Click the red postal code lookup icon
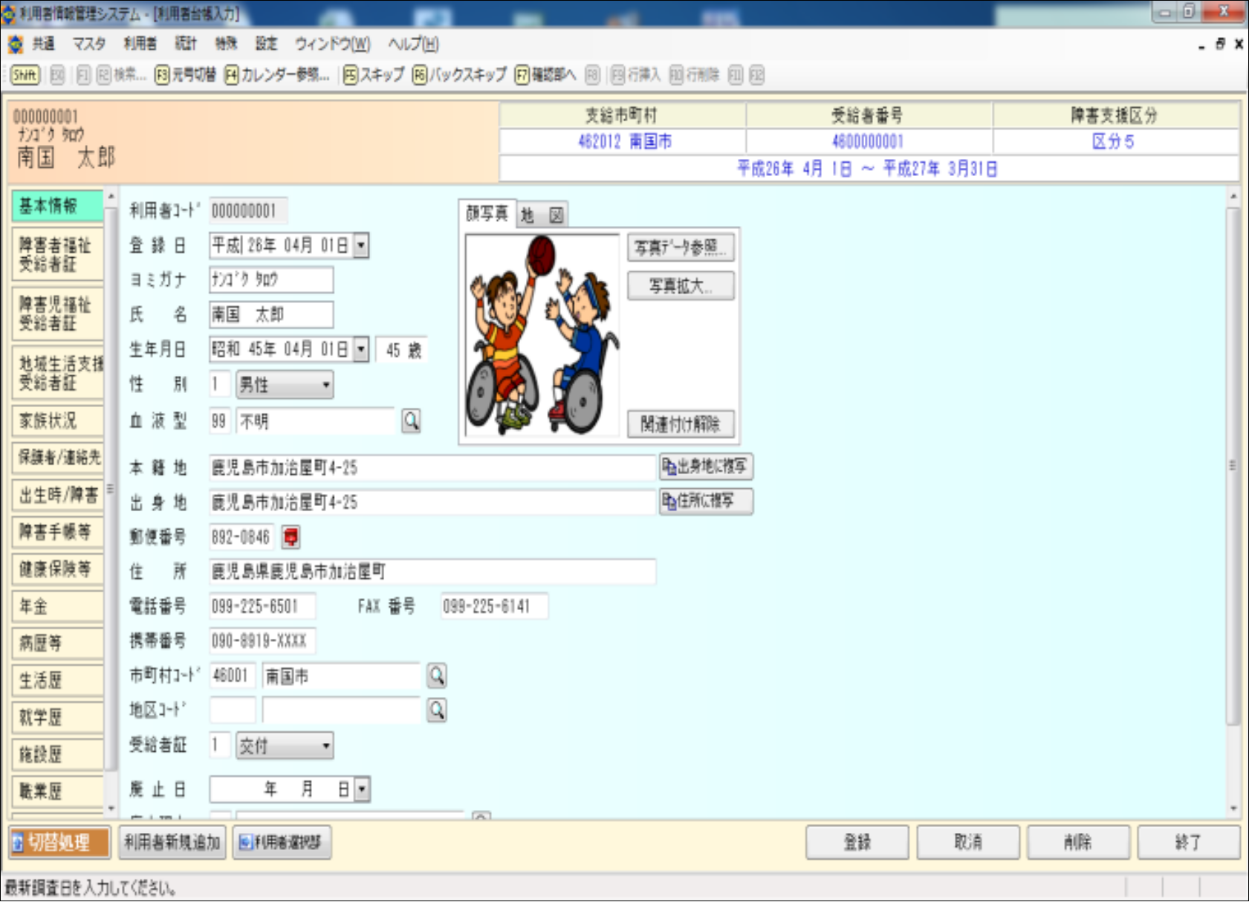The height and width of the screenshot is (902, 1249). [x=291, y=536]
